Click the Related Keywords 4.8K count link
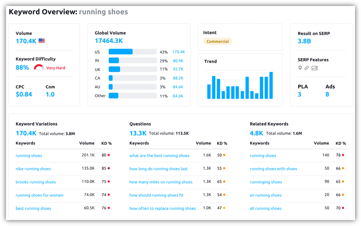361x226 pixels. pos(256,133)
